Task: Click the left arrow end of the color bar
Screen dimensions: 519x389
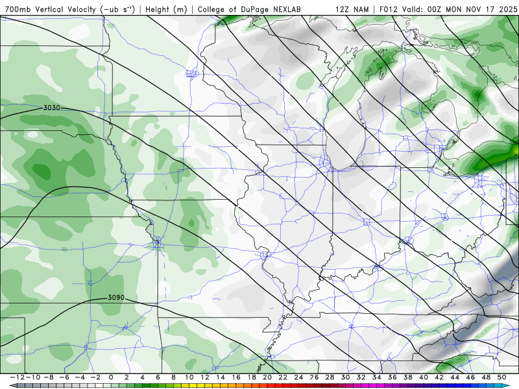Action: (13, 386)
